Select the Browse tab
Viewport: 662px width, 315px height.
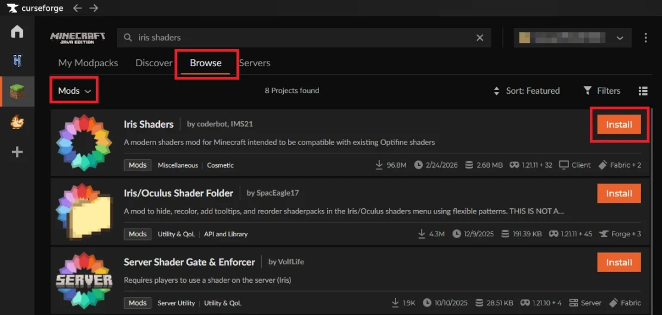coord(206,63)
